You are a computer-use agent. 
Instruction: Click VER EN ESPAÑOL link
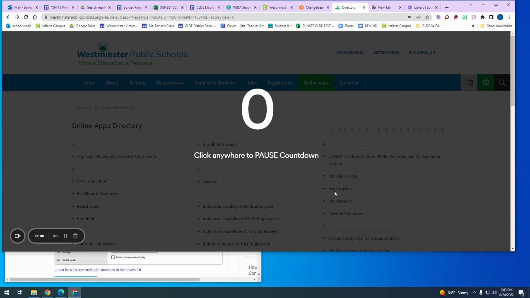(350, 53)
